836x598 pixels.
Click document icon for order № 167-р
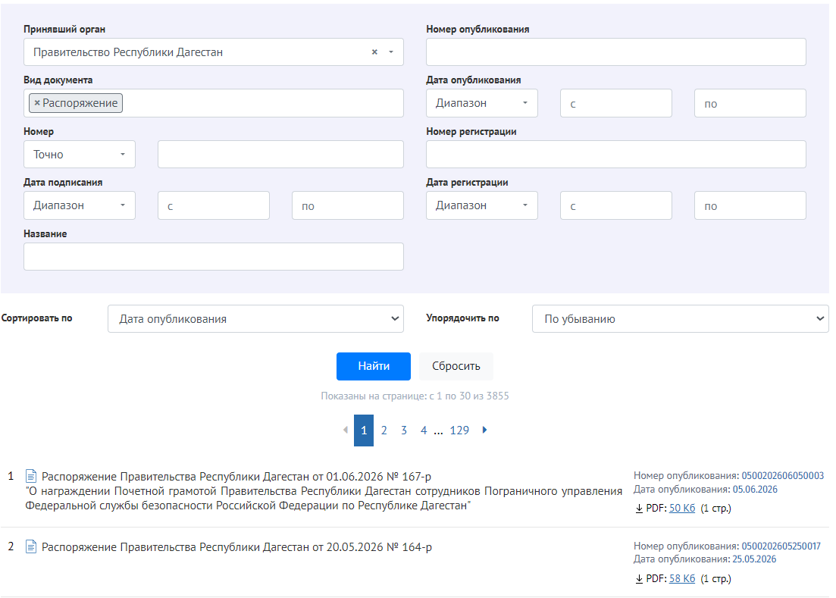(x=31, y=475)
